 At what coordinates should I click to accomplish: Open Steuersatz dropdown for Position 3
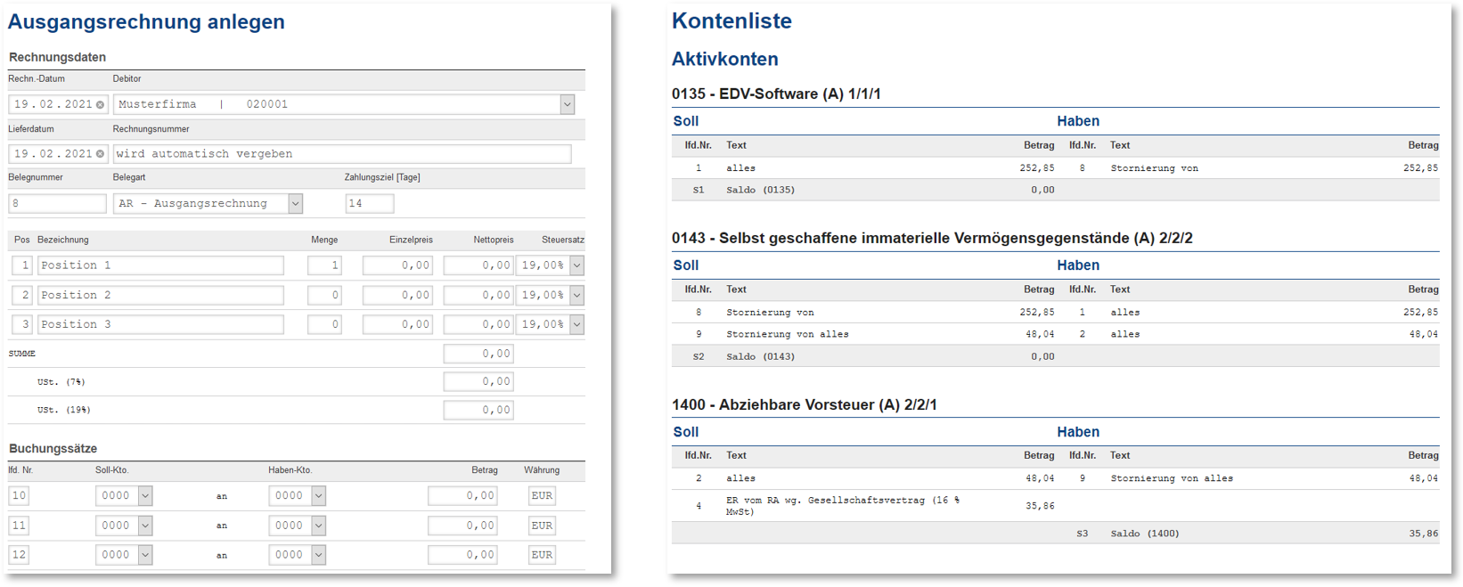coord(577,324)
